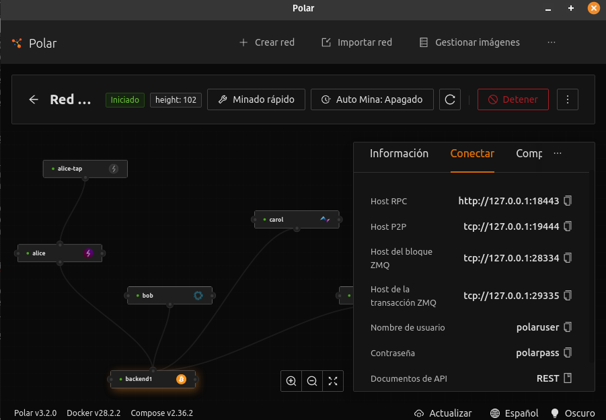Open the Español language dropdown
This screenshot has width=606, height=420.
(515, 413)
